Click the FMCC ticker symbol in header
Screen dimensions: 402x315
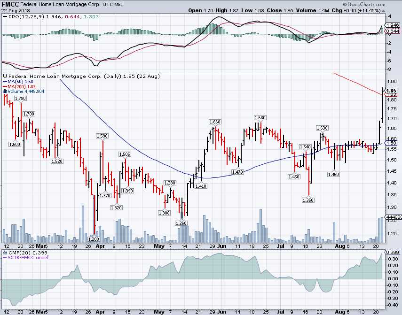(10, 3)
